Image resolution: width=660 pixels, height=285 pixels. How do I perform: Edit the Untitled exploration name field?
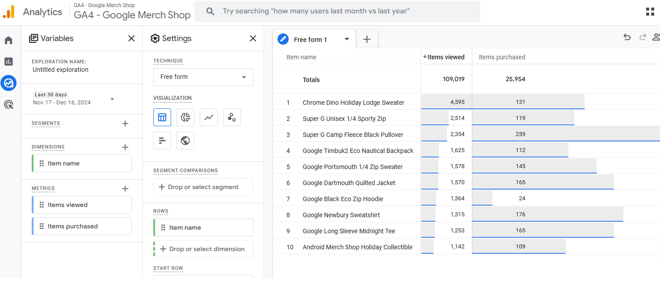click(x=60, y=70)
